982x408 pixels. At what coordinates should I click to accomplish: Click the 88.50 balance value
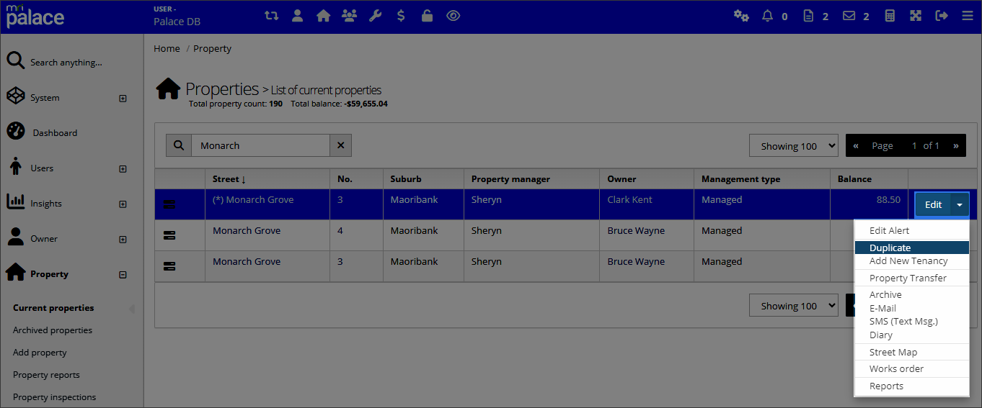pos(888,200)
